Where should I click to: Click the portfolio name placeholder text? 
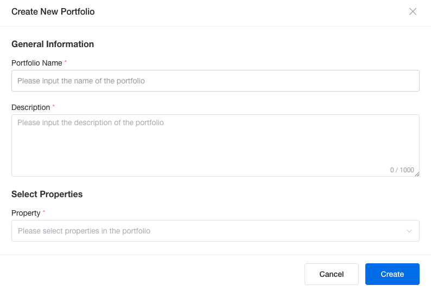[x=81, y=81]
